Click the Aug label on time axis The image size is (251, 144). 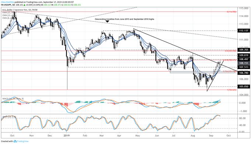(193, 136)
